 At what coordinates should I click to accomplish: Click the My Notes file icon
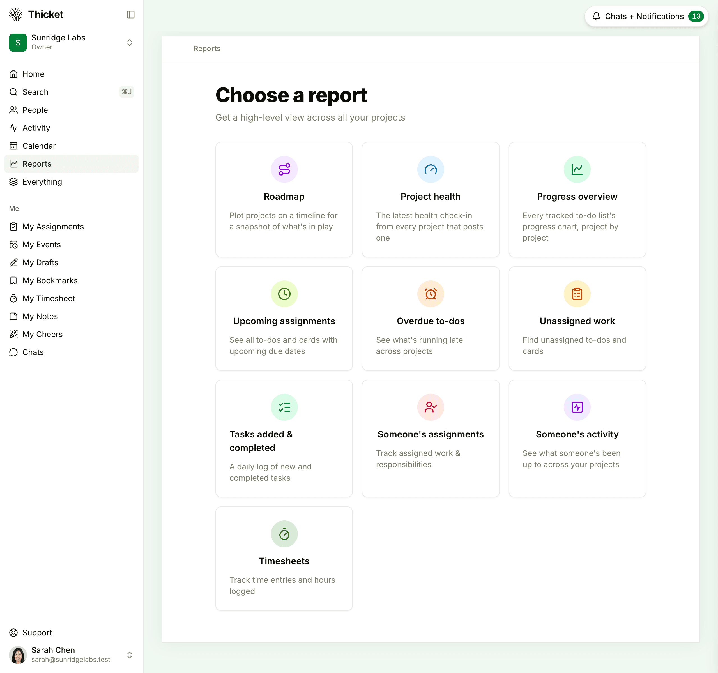(x=13, y=316)
